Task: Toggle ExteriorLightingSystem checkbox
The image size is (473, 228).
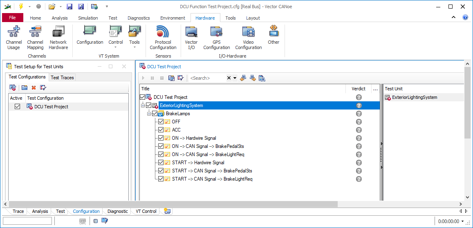Action: (149, 105)
